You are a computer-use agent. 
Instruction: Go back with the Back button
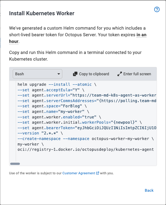pyautogui.click(x=149, y=190)
